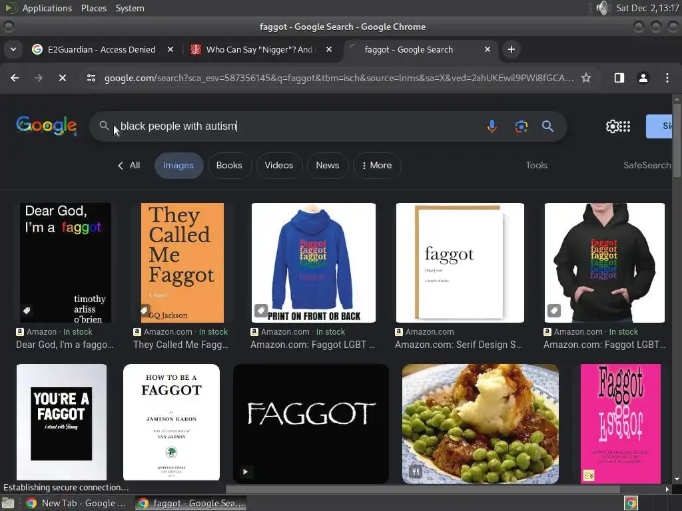Open Chrome's three-dot menu

pos(667,78)
